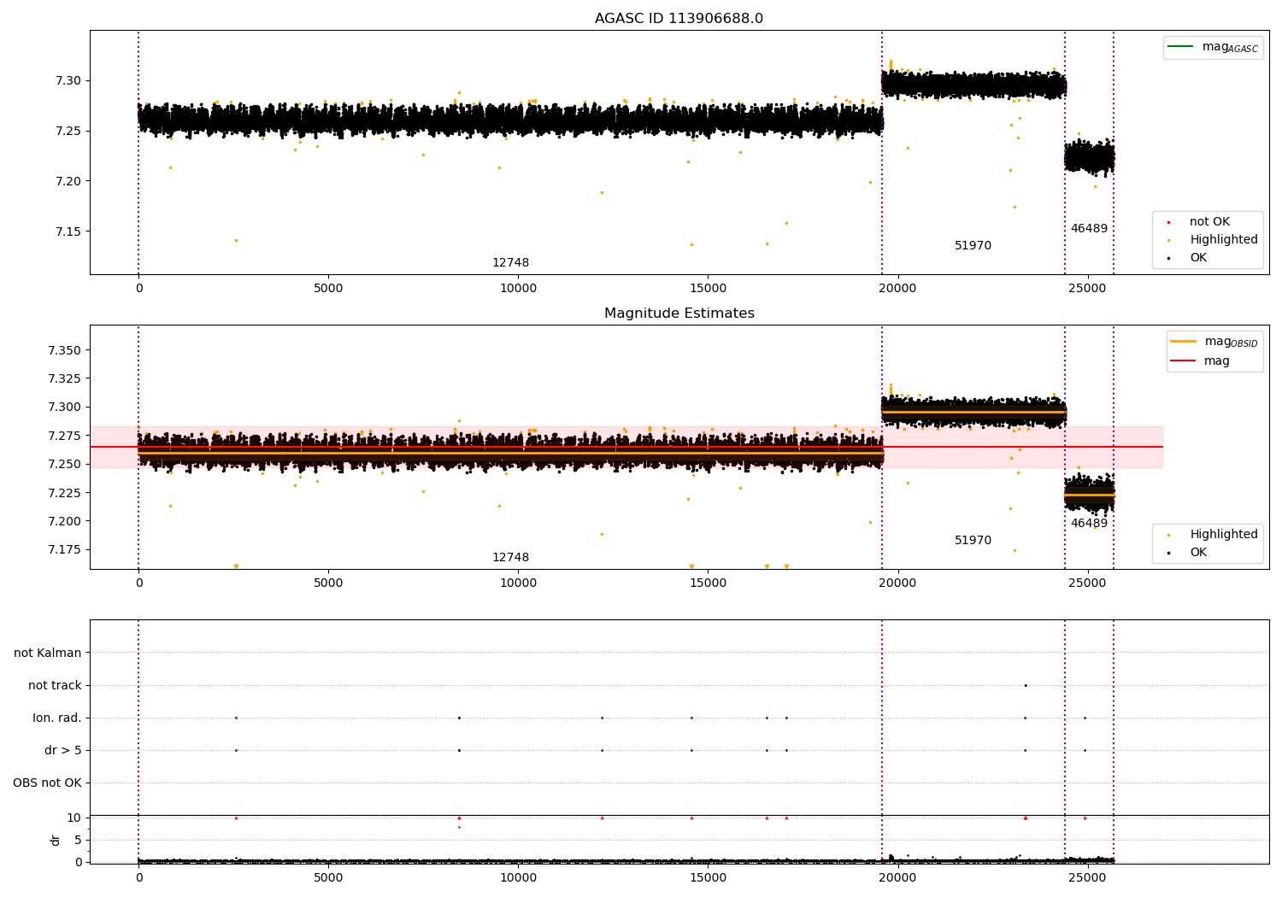Click the 10 tick on the dr axis

(x=74, y=818)
